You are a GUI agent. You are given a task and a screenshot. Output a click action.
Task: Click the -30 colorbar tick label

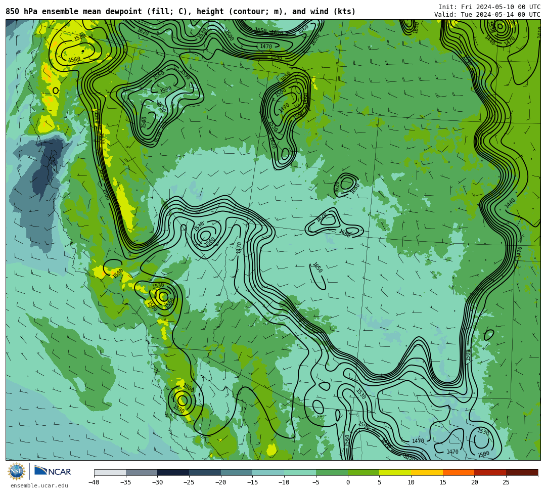(157, 482)
